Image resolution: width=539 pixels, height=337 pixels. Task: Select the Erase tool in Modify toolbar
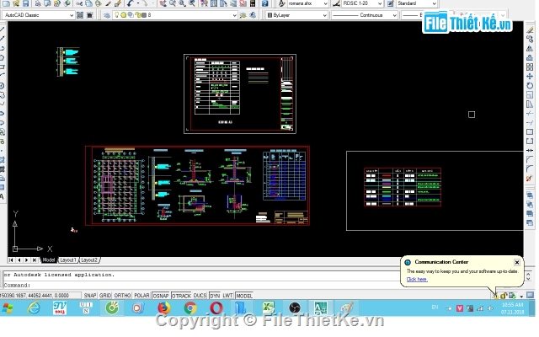coord(530,30)
